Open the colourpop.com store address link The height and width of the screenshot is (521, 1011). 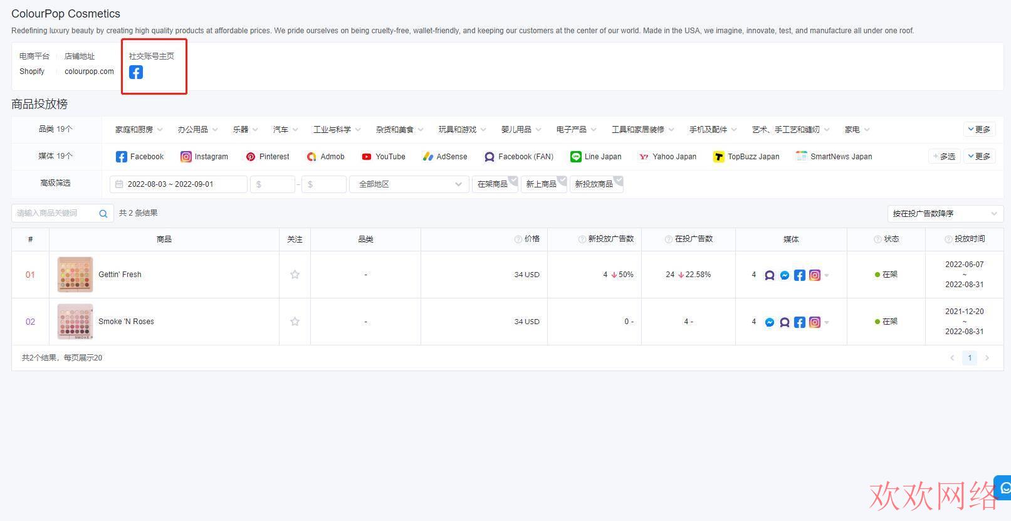(89, 71)
